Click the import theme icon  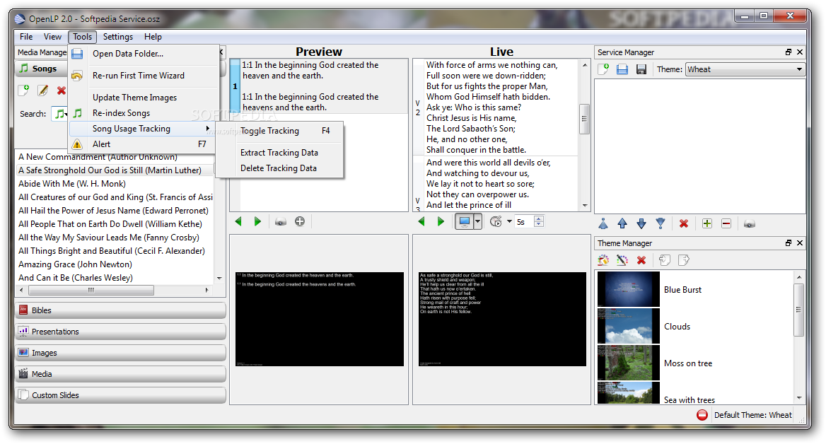coord(664,260)
